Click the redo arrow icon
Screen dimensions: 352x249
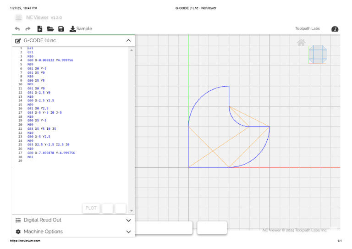coord(28,29)
